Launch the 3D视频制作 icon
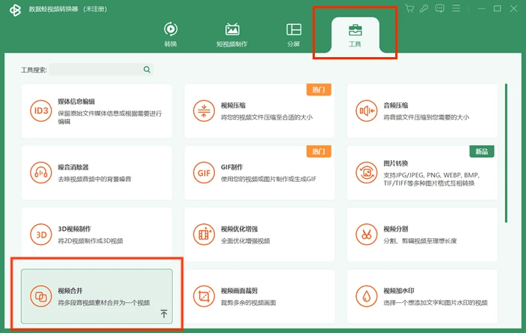Image resolution: width=526 pixels, height=333 pixels. point(41,235)
